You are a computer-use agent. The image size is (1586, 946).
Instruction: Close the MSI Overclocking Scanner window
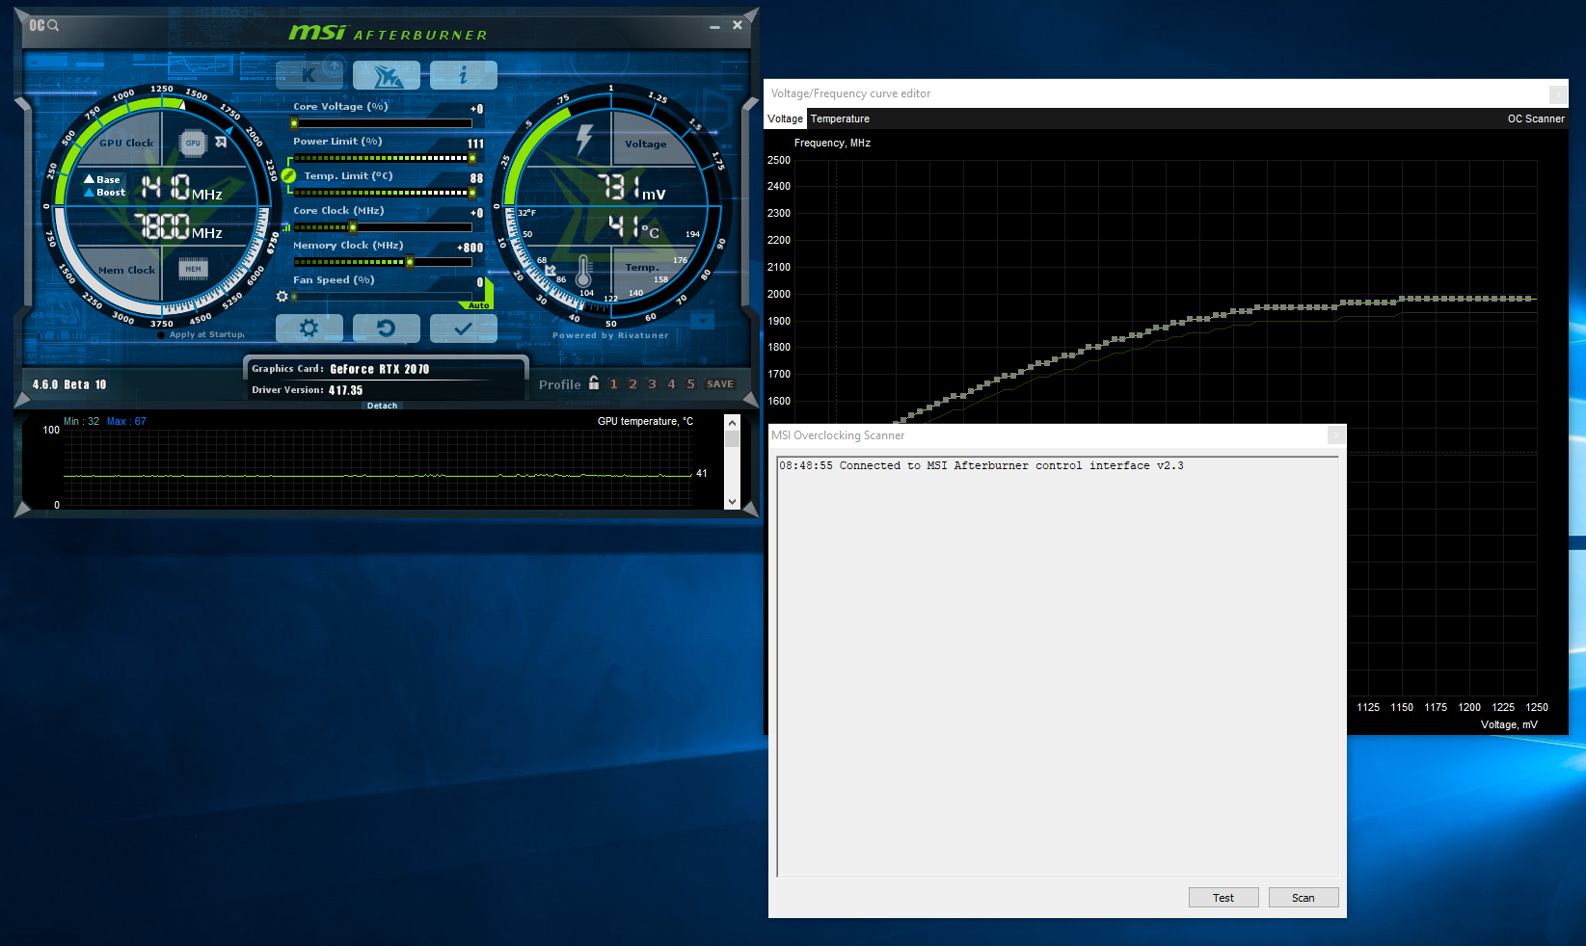coord(1336,435)
